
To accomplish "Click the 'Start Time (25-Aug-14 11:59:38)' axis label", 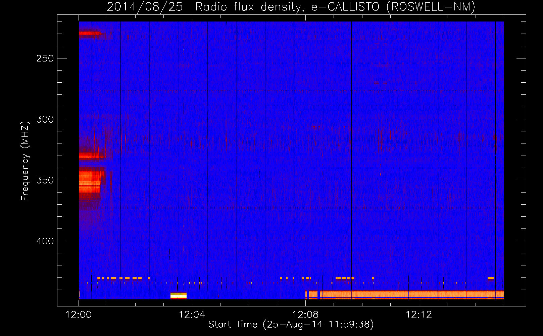I will 291,325.
